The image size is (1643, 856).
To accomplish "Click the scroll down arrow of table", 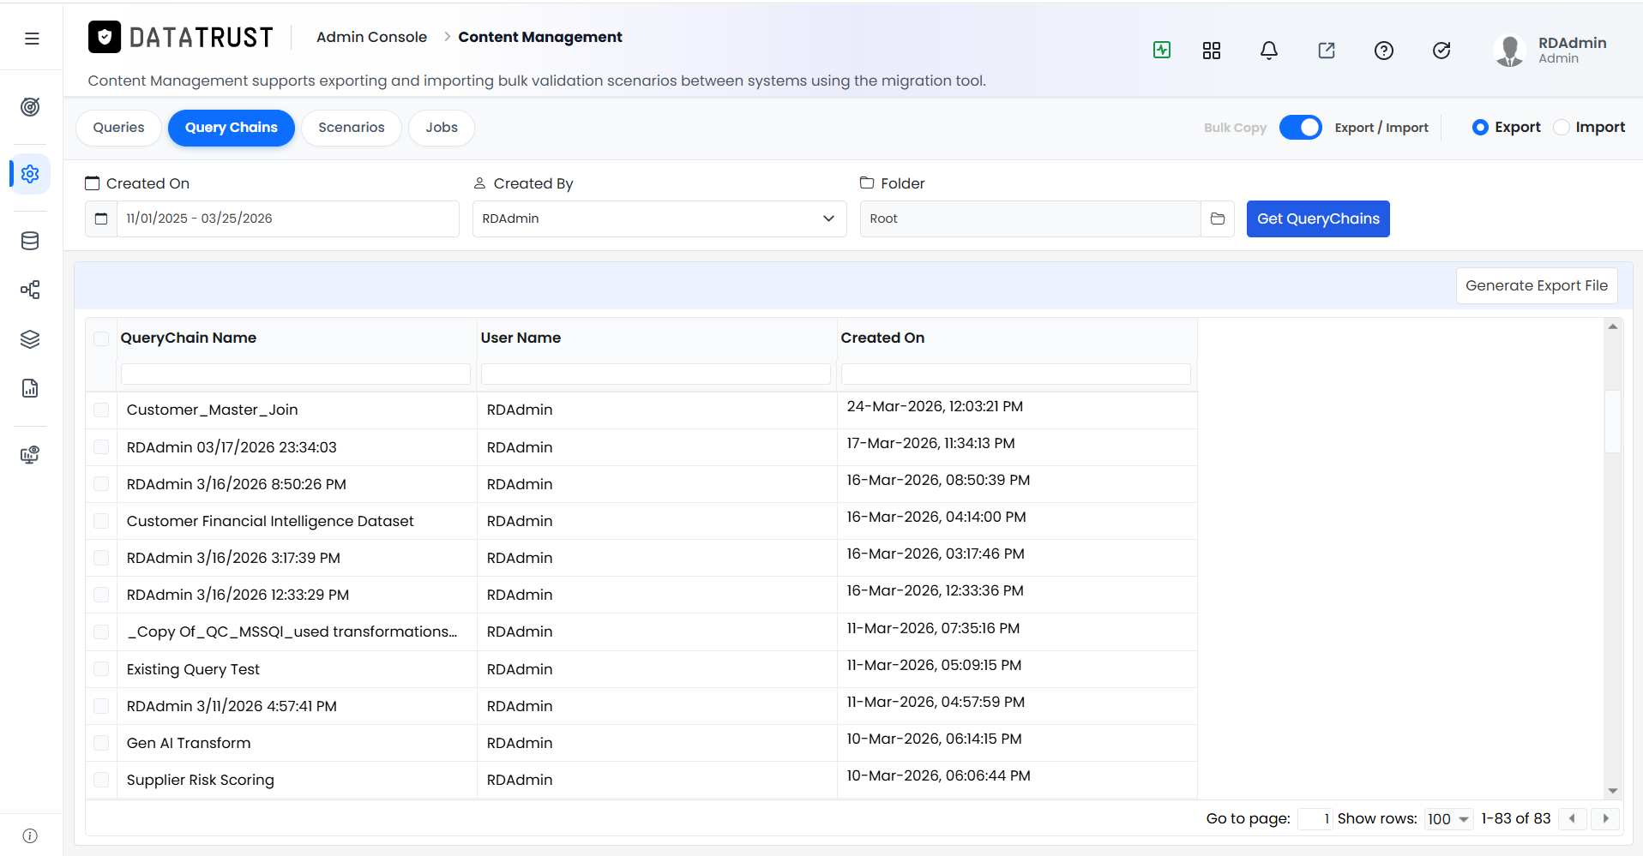I will click(1613, 791).
